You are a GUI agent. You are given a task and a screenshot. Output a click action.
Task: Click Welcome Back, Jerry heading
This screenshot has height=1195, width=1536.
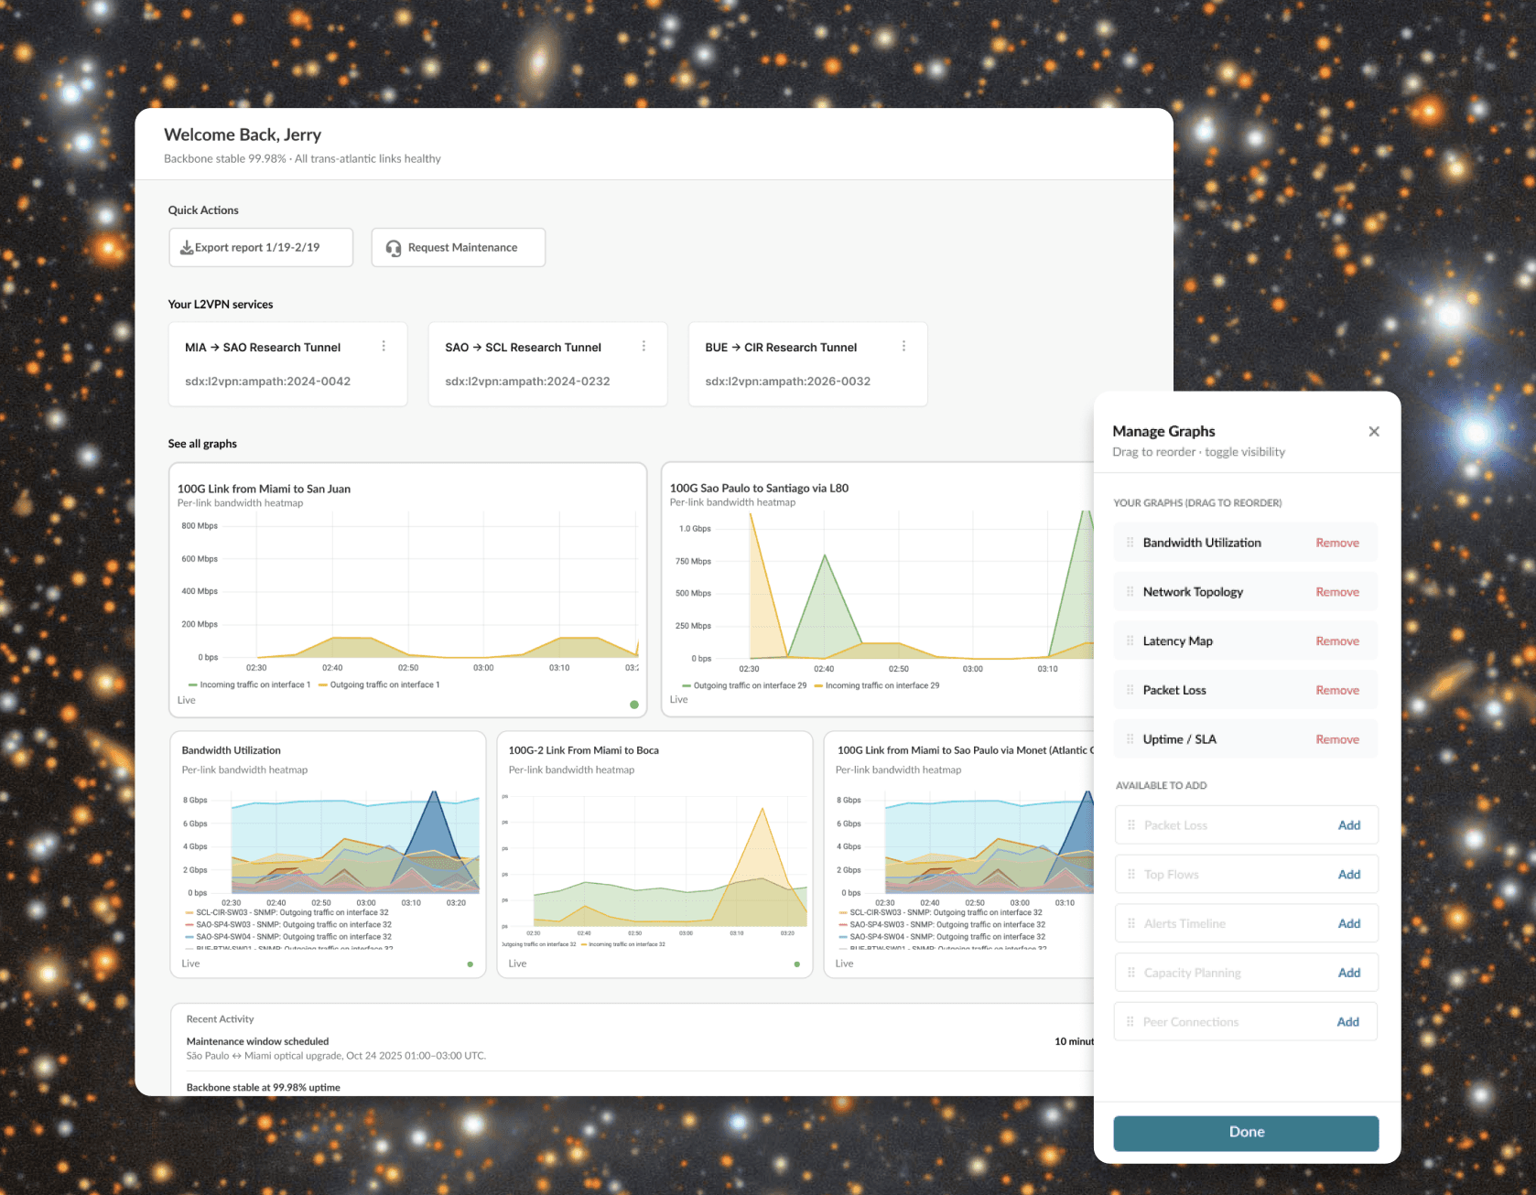coord(243,135)
